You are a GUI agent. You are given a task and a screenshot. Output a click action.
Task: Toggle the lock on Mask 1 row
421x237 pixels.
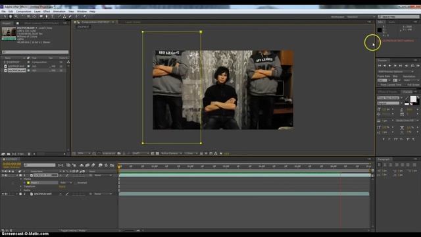12,183
